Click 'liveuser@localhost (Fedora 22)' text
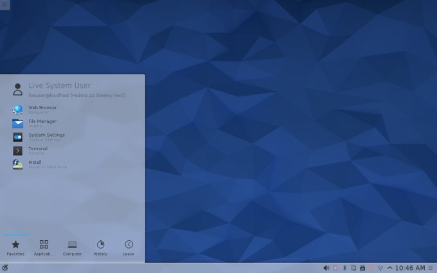This screenshot has height=273, width=437. (x=77, y=95)
